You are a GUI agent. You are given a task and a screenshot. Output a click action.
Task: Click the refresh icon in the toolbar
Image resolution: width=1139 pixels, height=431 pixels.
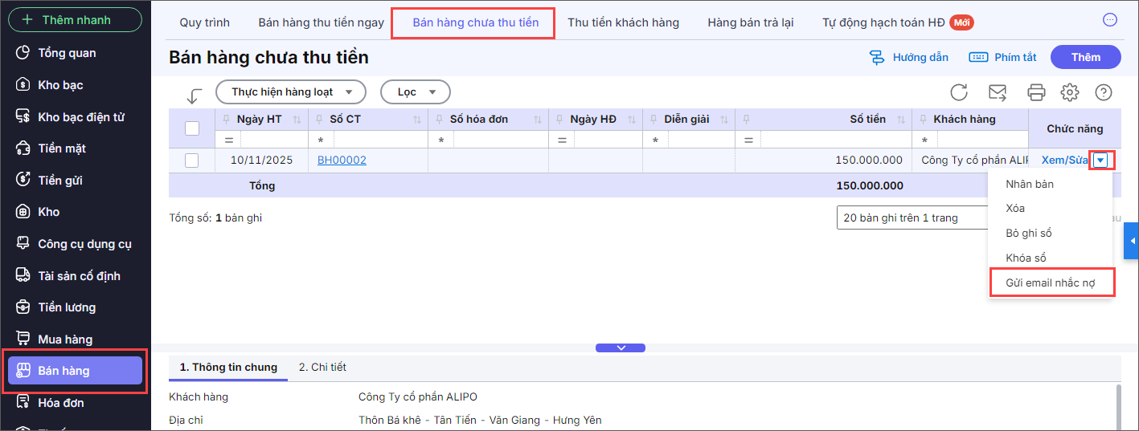point(958,92)
